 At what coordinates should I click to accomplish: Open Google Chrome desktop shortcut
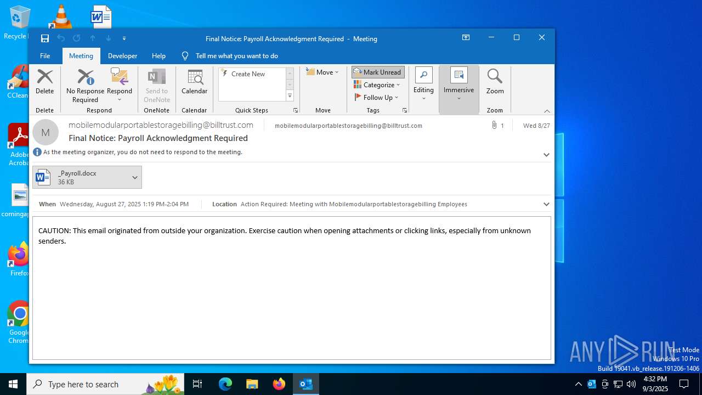click(19, 322)
